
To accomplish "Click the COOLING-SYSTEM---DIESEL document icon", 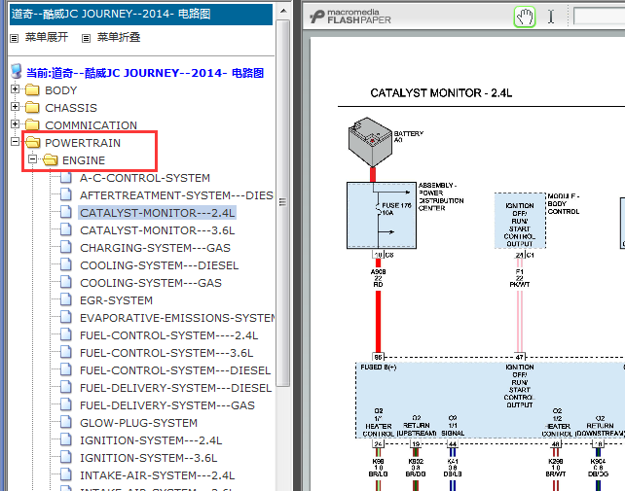I will (x=66, y=264).
